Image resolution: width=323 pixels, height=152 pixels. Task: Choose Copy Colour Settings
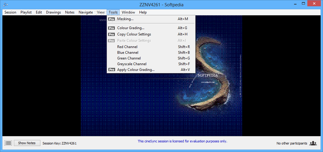tap(151, 34)
